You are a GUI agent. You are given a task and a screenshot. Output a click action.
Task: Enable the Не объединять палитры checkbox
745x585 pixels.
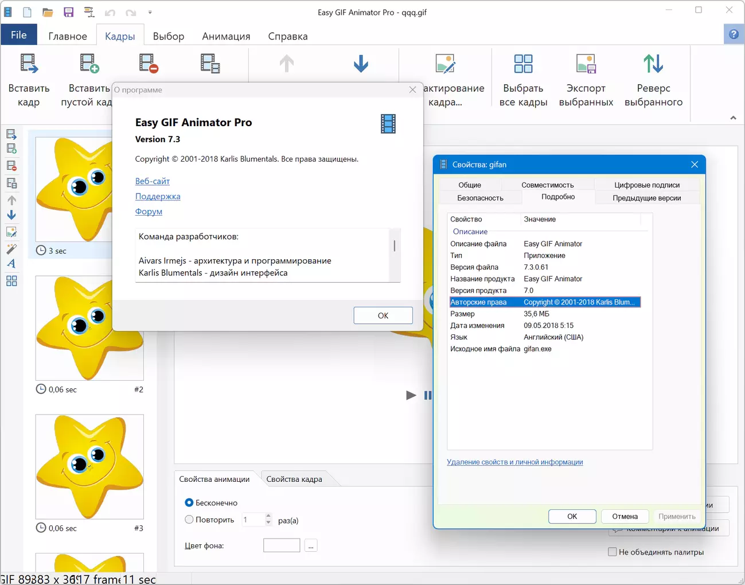(x=613, y=552)
